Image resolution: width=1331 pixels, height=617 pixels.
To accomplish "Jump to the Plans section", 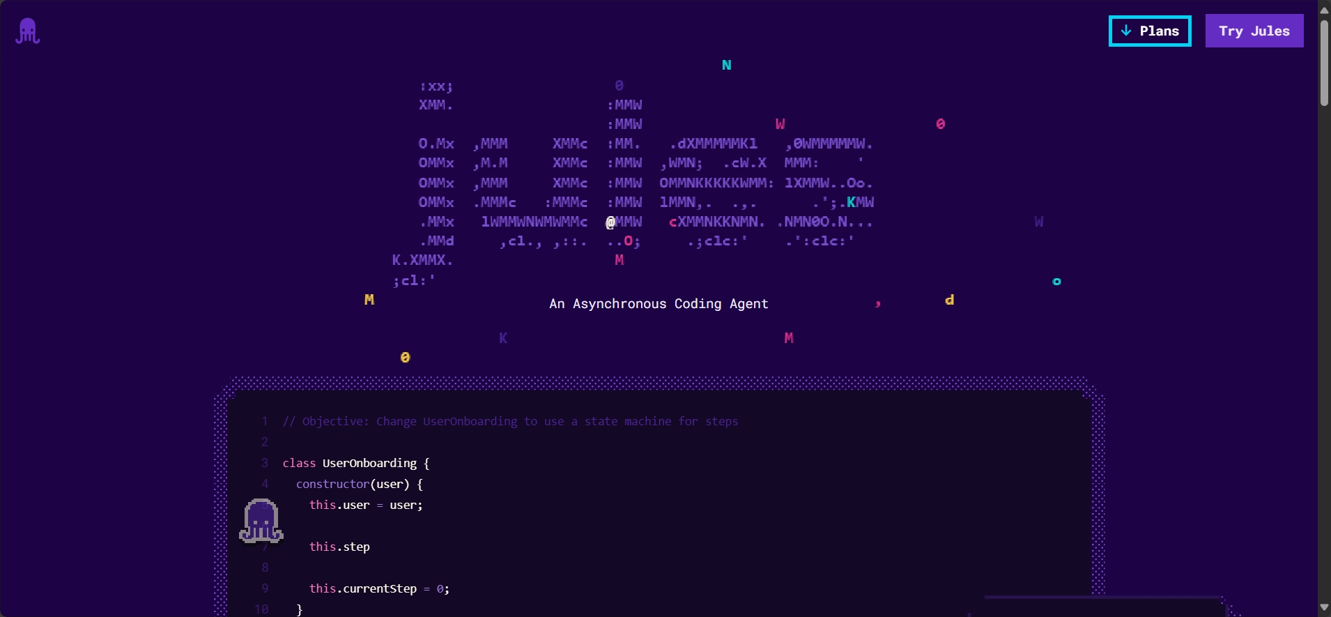I will [x=1150, y=31].
